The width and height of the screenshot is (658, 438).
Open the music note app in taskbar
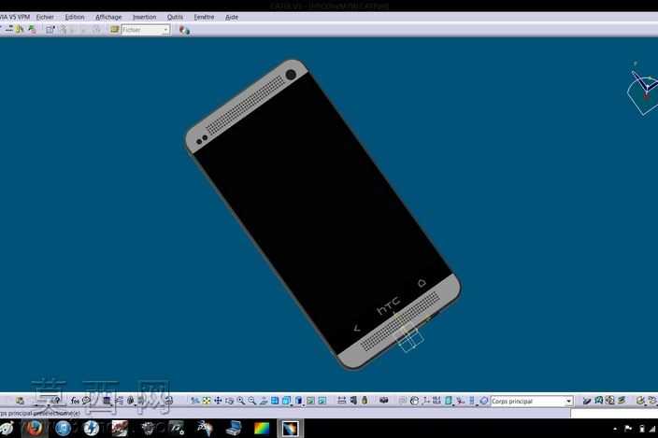pos(177,429)
